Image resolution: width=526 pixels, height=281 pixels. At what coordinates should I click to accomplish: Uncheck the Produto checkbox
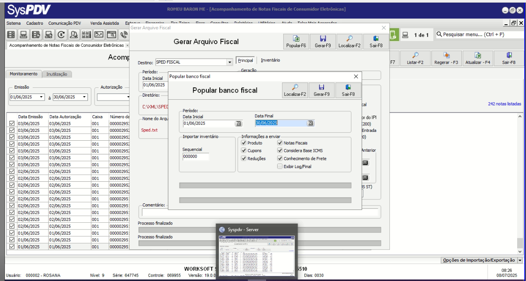tap(244, 143)
